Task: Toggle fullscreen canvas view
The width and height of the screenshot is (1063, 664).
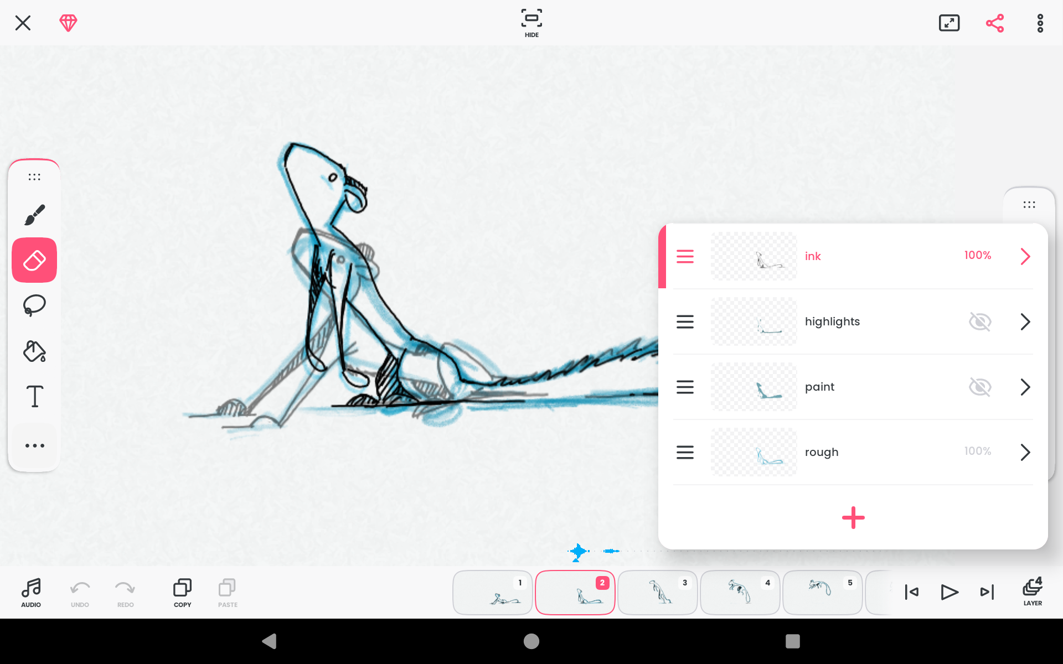Action: (949, 23)
